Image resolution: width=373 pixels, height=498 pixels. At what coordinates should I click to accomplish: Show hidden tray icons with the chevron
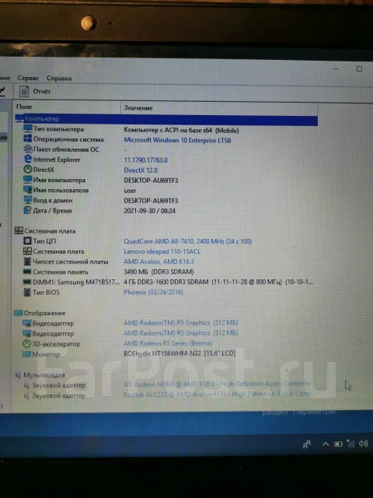coord(326,444)
